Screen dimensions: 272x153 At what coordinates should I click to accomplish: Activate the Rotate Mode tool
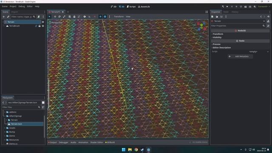tap(59, 17)
